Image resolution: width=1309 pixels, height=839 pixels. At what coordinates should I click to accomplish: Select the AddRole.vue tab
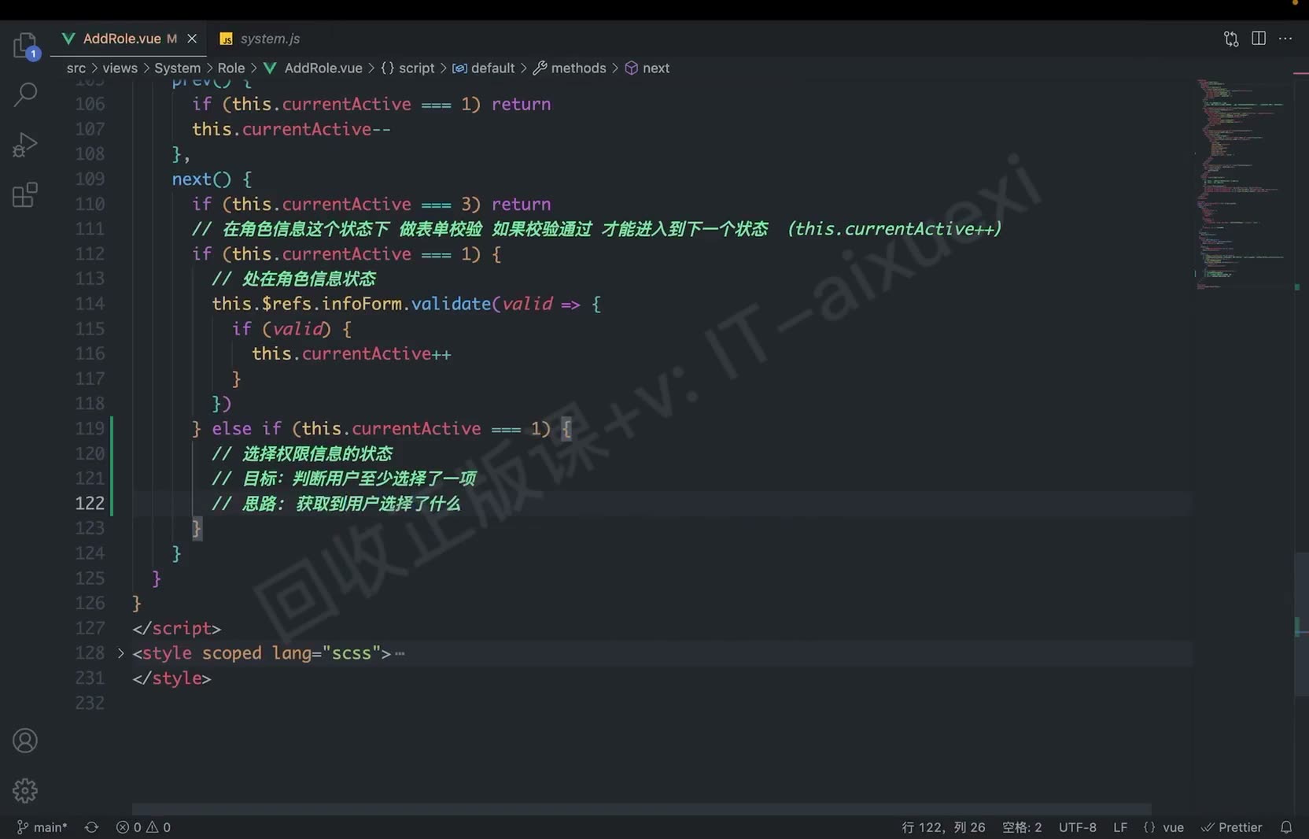pyautogui.click(x=121, y=39)
